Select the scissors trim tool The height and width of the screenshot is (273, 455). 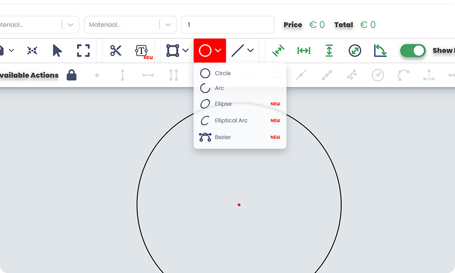point(116,51)
